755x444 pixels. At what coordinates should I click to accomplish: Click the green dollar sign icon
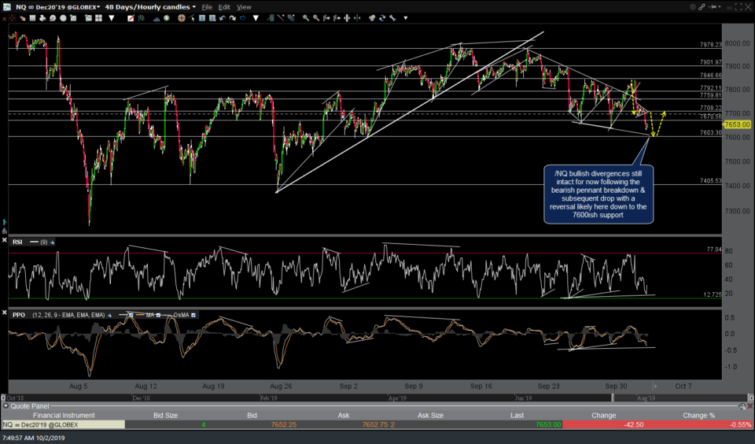pos(166,18)
